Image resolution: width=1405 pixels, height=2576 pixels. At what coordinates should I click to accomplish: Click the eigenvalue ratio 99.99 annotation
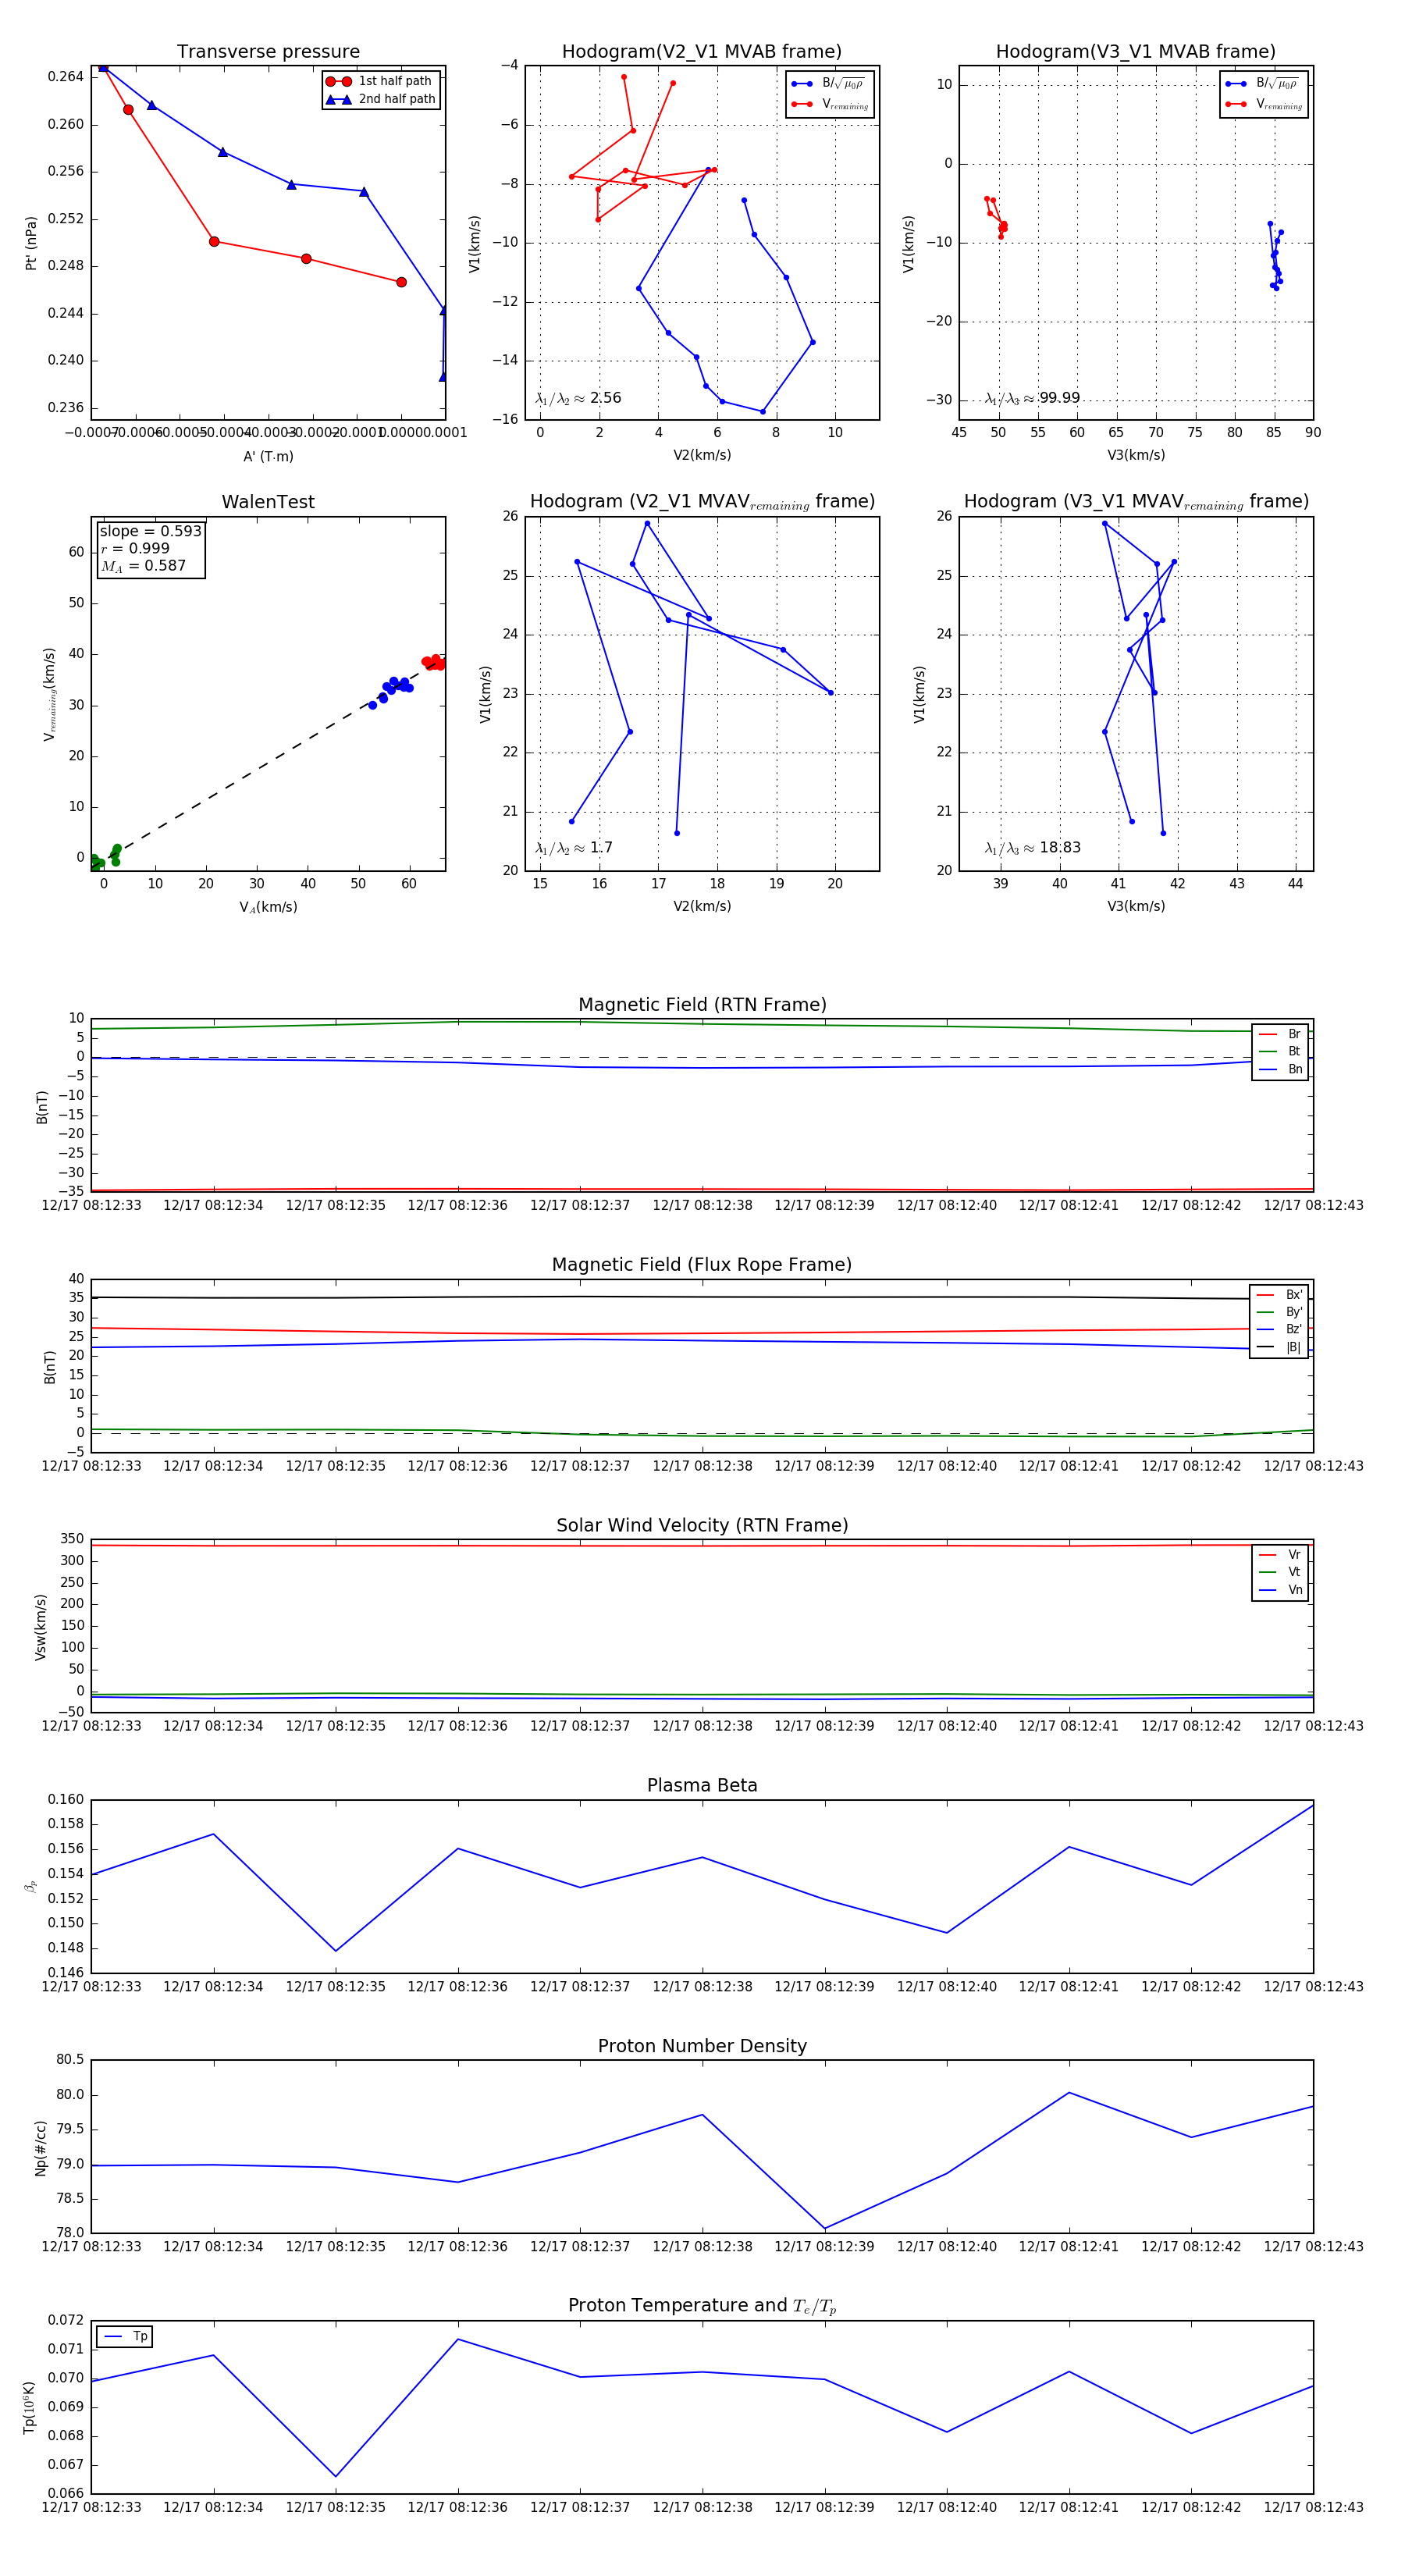pyautogui.click(x=1032, y=398)
